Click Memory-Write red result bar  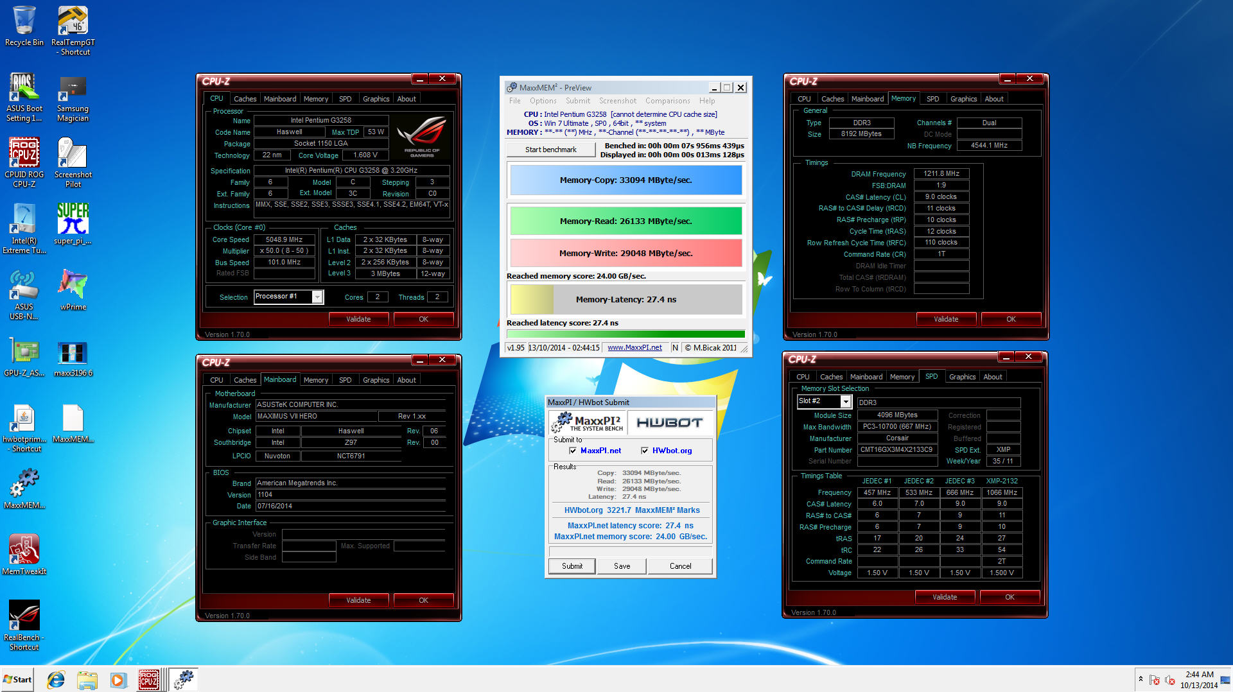pos(626,254)
